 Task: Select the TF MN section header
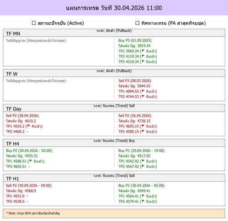pos(114,33)
